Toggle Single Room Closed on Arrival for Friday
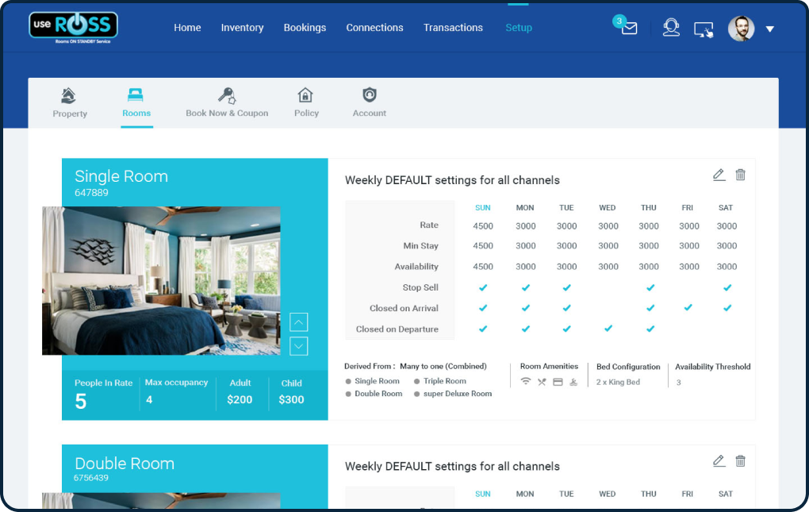This screenshot has width=809, height=512. [x=688, y=308]
